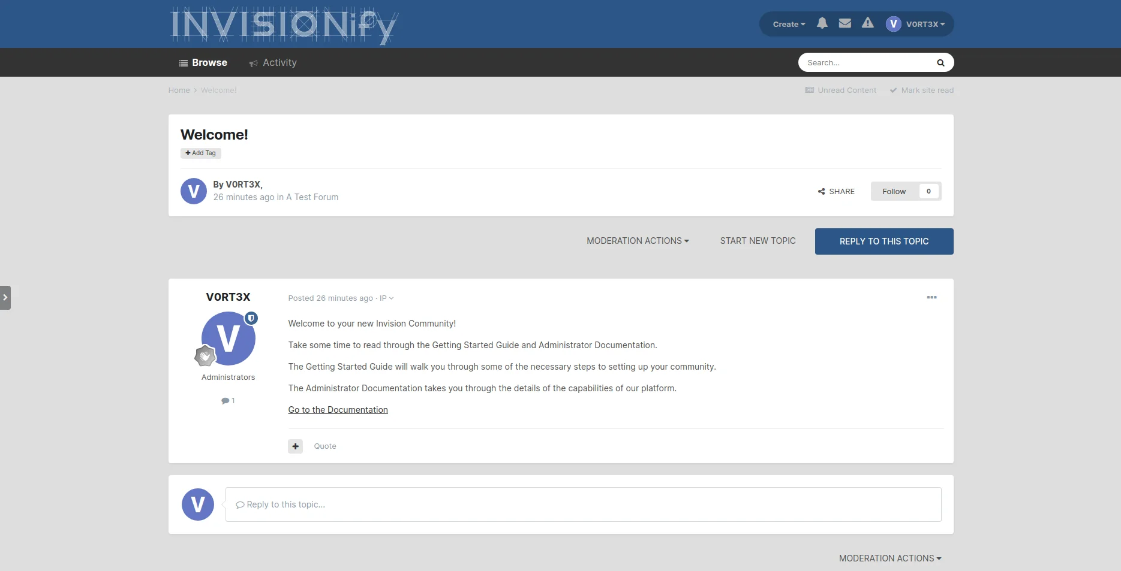Click the Invisionify logo

click(x=284, y=25)
